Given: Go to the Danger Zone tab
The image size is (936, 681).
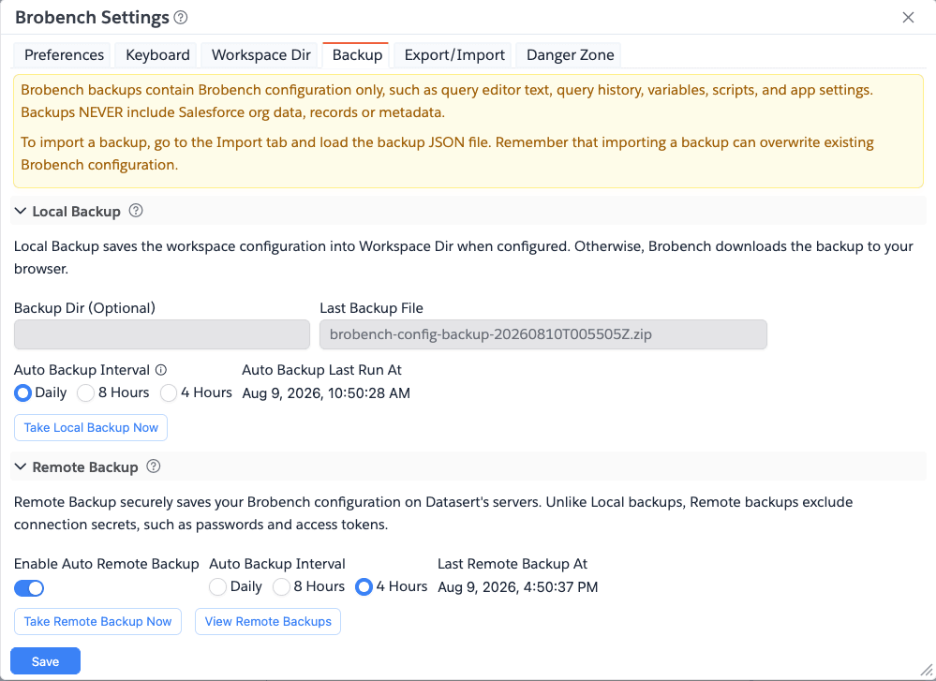Looking at the screenshot, I should [570, 55].
